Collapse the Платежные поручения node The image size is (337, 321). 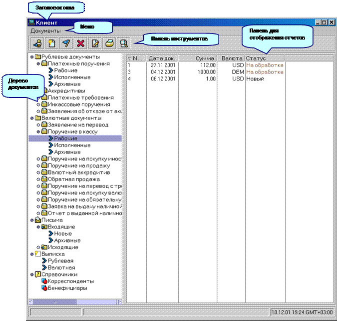click(x=38, y=63)
